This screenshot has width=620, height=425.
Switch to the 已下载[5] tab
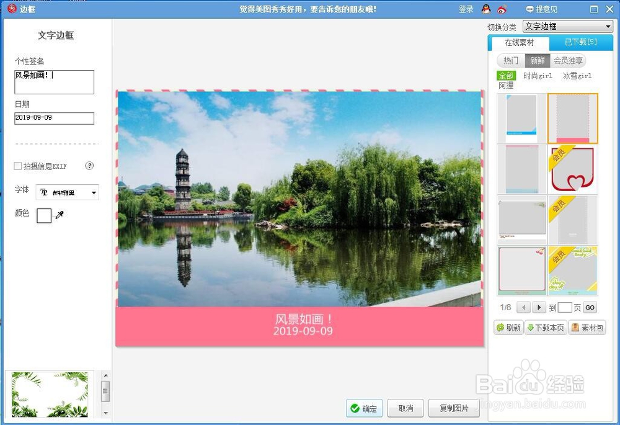click(582, 43)
